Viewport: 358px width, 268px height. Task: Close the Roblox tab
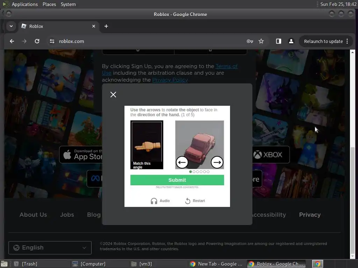click(x=94, y=26)
